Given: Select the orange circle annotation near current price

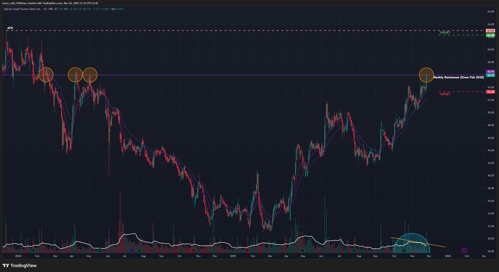Looking at the screenshot, I should 426,75.
